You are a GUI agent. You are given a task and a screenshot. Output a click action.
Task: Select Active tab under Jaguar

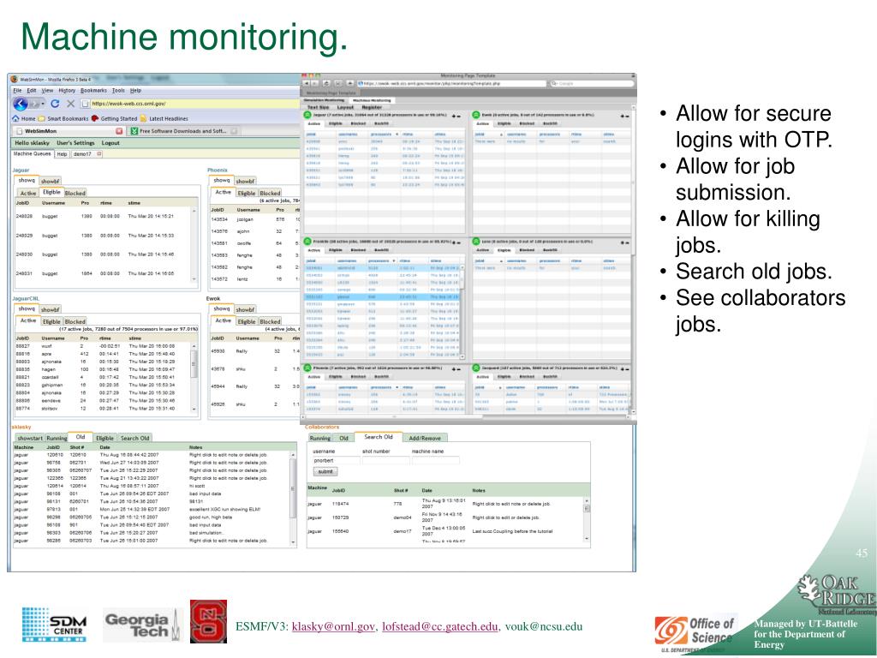pyautogui.click(x=28, y=193)
